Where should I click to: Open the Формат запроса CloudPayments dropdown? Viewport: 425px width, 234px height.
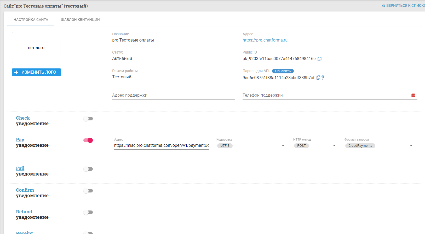(379, 146)
